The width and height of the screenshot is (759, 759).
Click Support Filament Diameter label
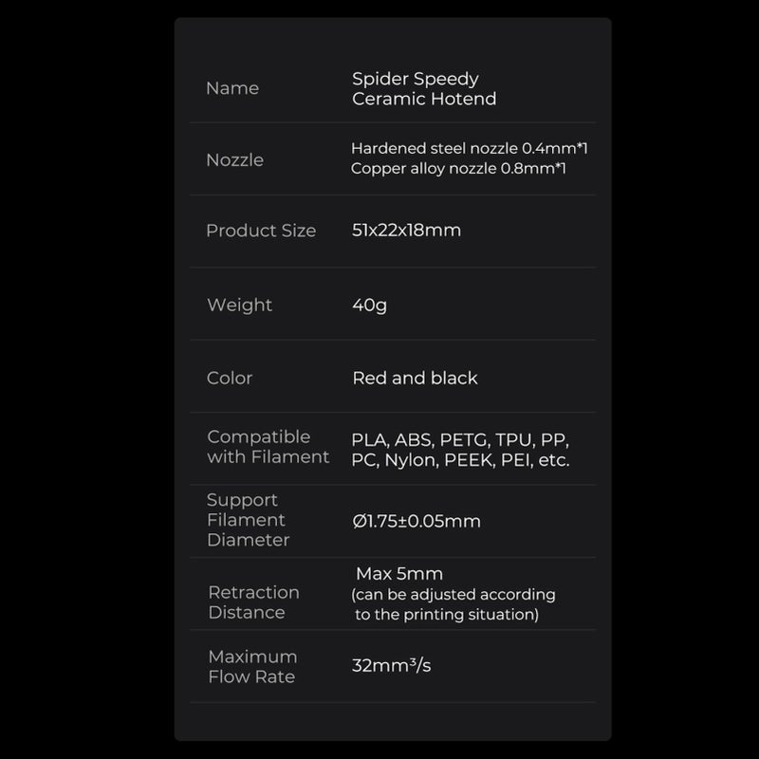pos(248,520)
